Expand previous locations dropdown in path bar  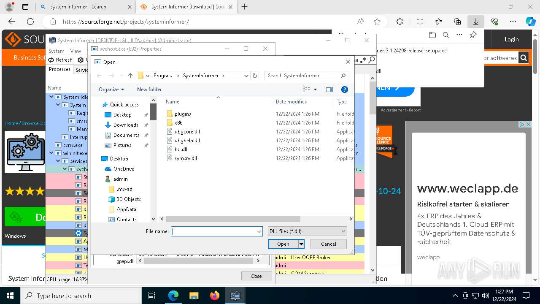(x=246, y=76)
